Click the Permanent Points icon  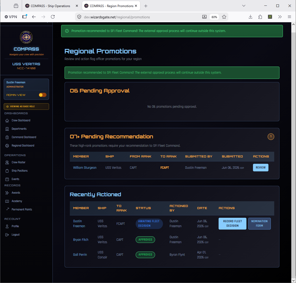tap(7, 209)
